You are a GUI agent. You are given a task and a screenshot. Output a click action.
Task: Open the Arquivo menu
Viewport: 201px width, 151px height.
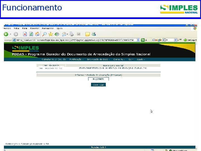click(x=7, y=28)
